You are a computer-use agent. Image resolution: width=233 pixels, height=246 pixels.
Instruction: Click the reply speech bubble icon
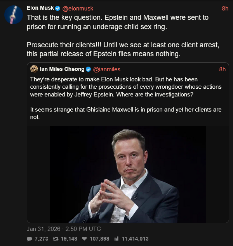[x=30, y=239]
